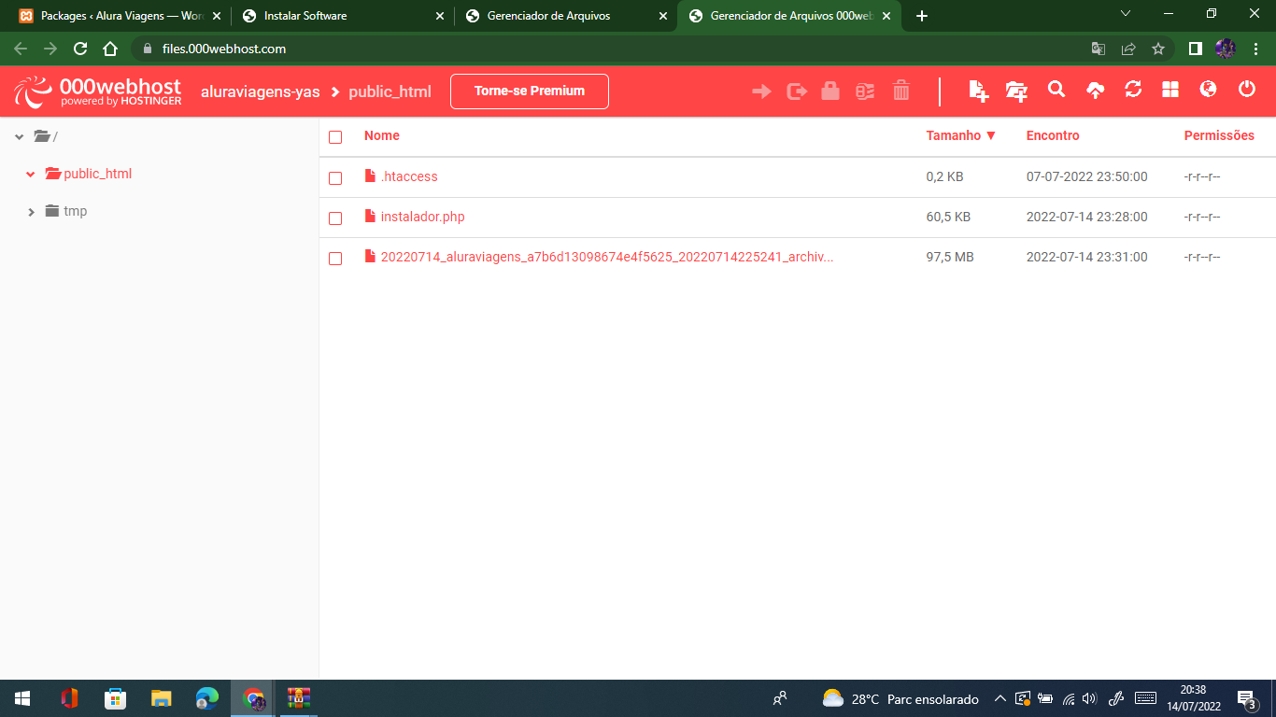
Task: Bookmark this page with the star icon
Action: point(1158,49)
